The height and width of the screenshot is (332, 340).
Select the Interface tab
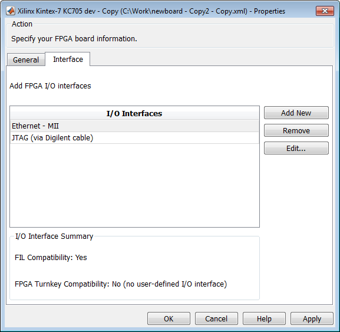coord(68,59)
